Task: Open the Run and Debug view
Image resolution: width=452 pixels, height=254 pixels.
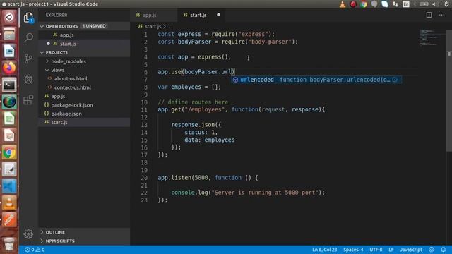Action: pos(28,79)
